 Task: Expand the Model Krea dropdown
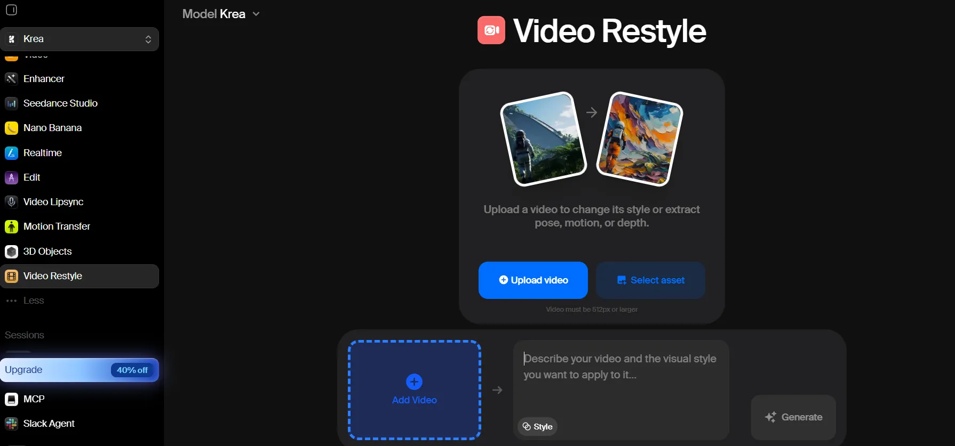point(221,14)
